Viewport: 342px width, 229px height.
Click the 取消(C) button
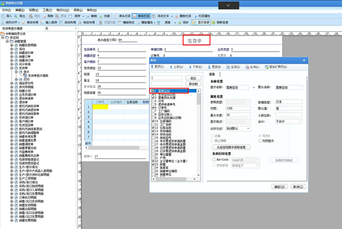pyautogui.click(x=298, y=186)
